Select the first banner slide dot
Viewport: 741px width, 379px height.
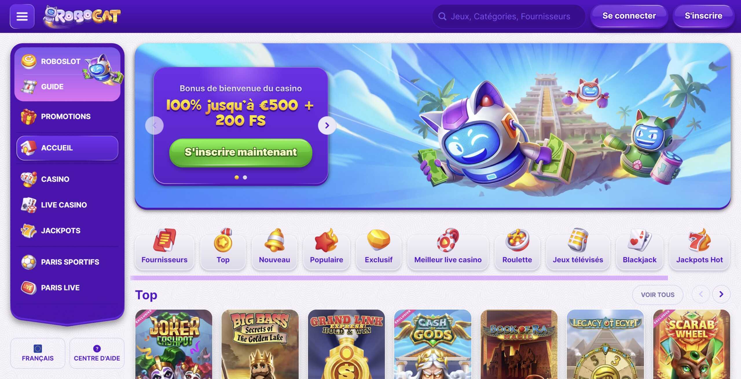coord(237,177)
